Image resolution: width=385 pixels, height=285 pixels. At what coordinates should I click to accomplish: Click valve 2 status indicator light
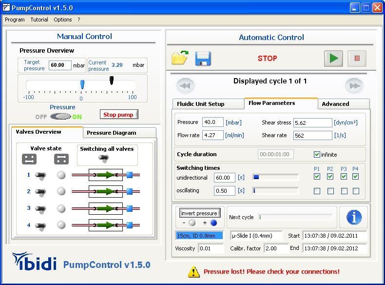click(61, 191)
